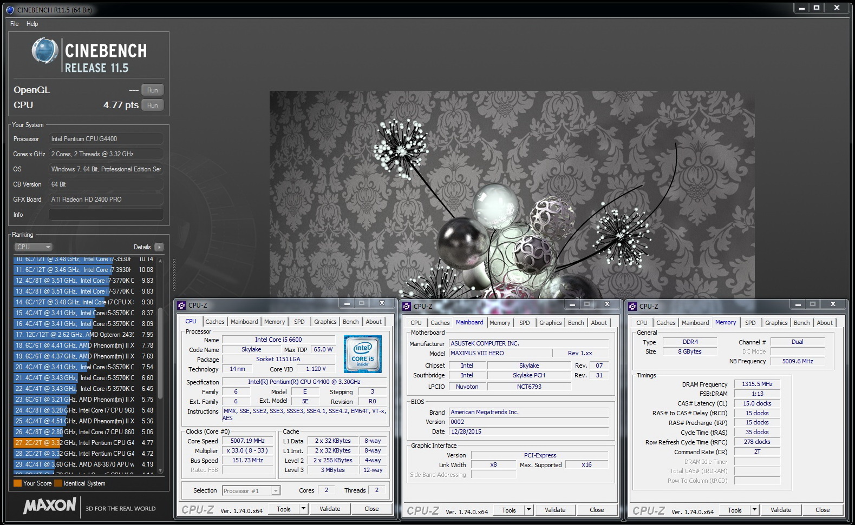Click DRAM Frequency value 1315.5 MHz

point(757,384)
